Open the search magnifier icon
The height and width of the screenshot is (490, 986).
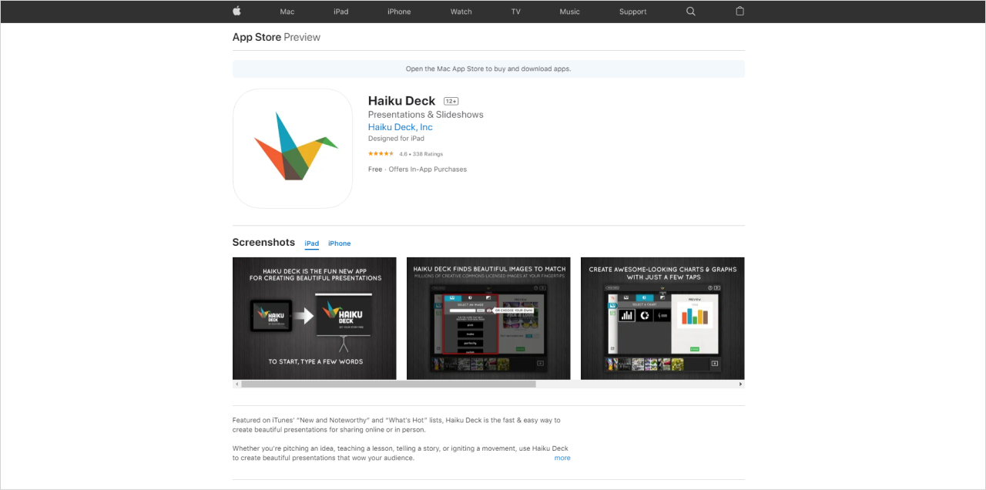690,12
